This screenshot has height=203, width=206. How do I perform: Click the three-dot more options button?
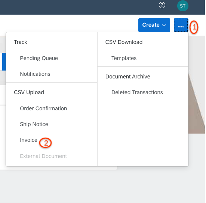181,25
